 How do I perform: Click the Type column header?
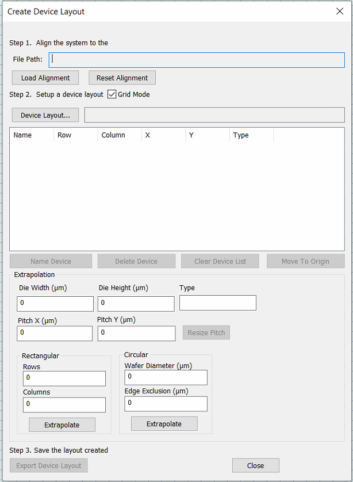point(251,135)
